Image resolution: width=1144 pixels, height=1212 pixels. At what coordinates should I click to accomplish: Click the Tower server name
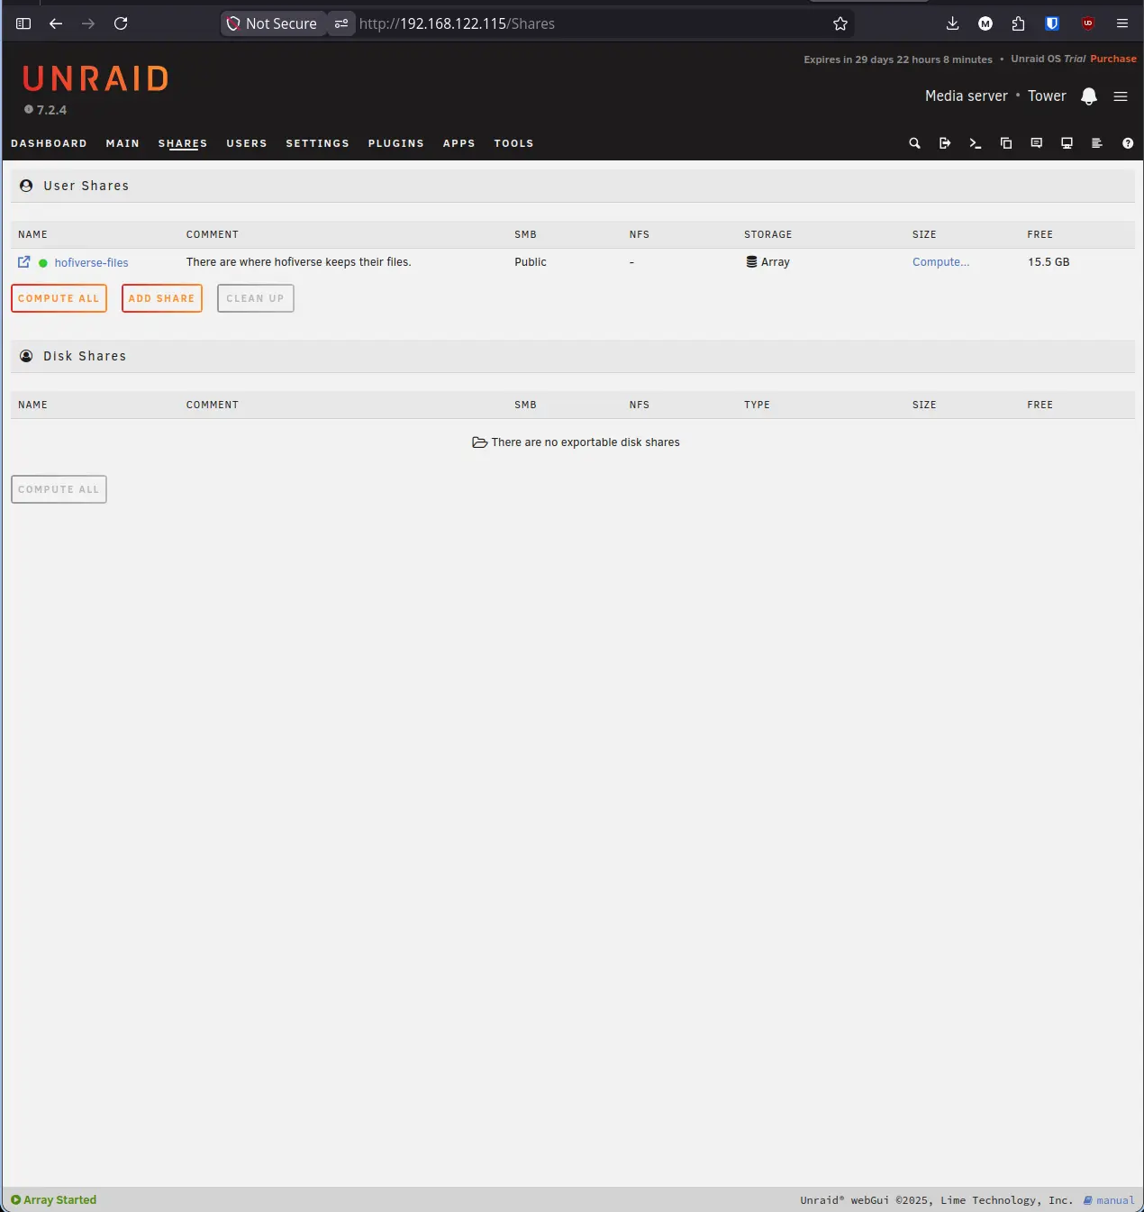(x=1047, y=96)
